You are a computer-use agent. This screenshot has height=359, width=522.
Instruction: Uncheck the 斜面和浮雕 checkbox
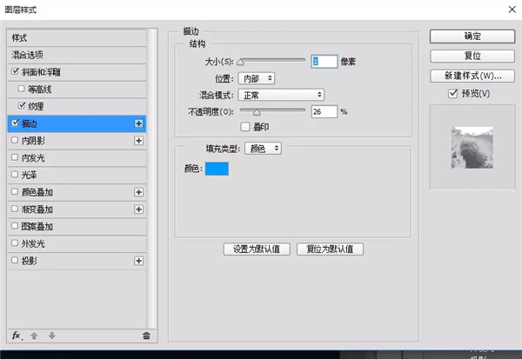coord(15,71)
